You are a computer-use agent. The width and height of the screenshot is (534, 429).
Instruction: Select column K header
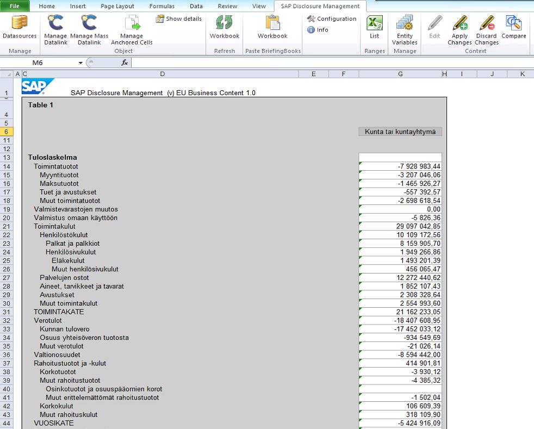click(522, 74)
